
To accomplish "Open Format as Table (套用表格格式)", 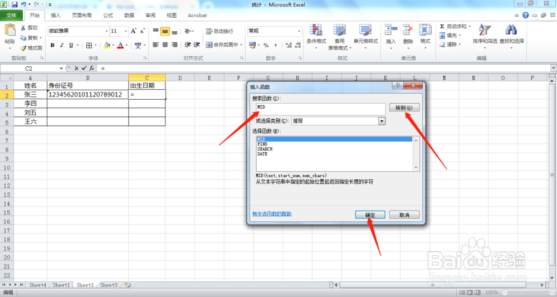I will (340, 37).
